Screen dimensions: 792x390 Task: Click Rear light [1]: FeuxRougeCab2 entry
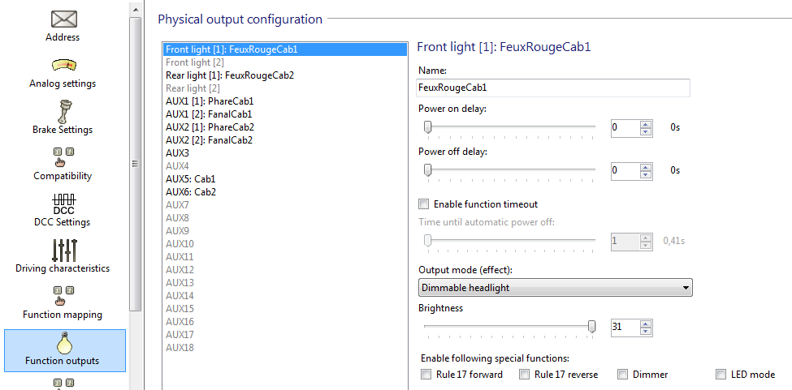pyautogui.click(x=229, y=75)
